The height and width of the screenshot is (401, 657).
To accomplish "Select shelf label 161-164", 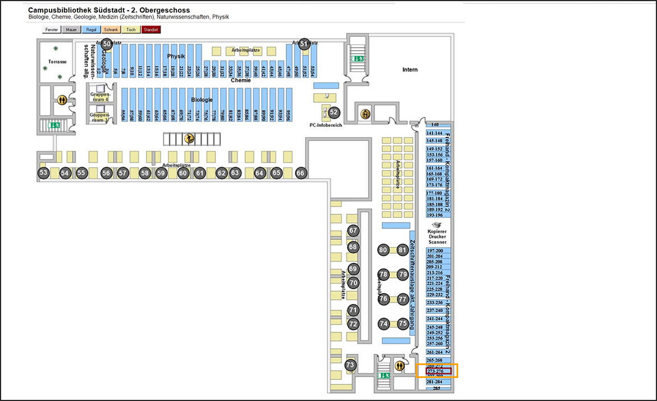I will pyautogui.click(x=435, y=168).
